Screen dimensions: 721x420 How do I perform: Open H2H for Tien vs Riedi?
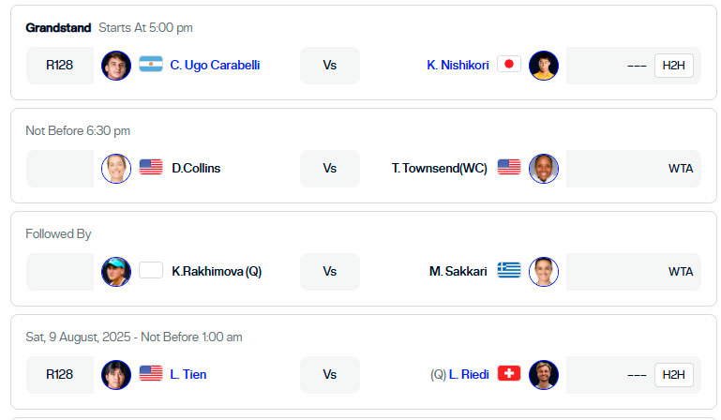coord(673,374)
